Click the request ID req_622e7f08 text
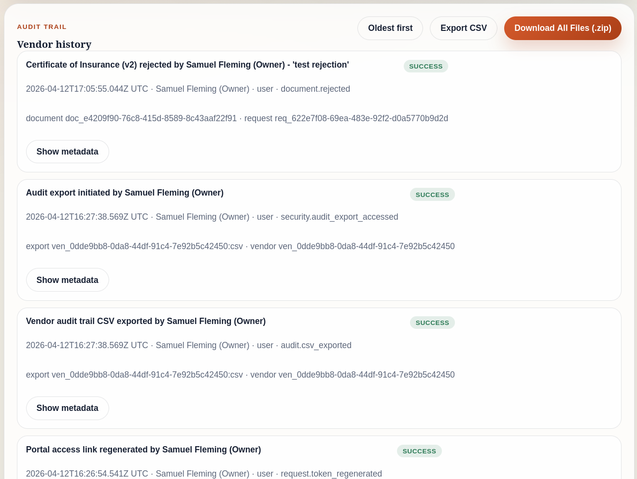 click(361, 118)
